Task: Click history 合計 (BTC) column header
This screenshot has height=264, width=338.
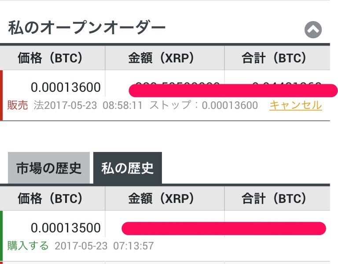Action: click(277, 198)
